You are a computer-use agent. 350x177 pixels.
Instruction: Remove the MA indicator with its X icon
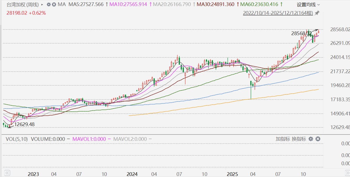[54, 4]
